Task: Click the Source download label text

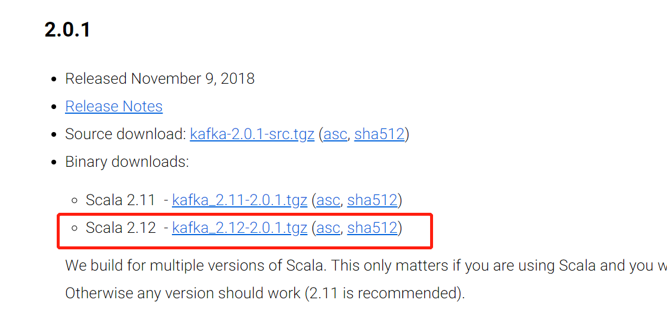Action: pyautogui.click(x=125, y=134)
